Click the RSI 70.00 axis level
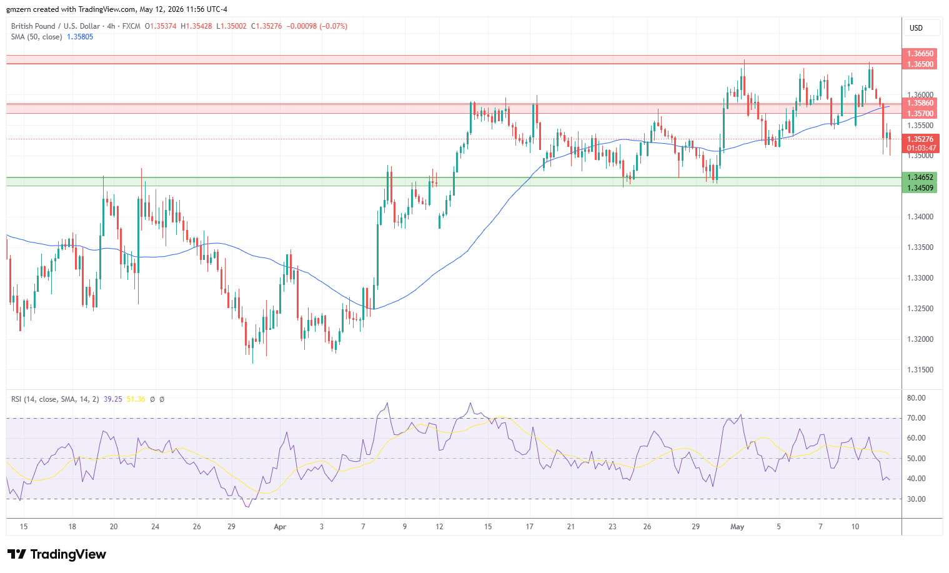949x573 pixels. point(917,418)
